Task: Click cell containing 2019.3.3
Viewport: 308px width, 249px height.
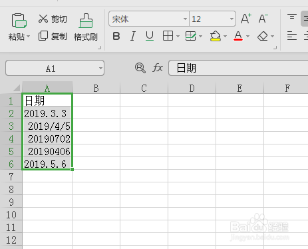Action: point(47,113)
